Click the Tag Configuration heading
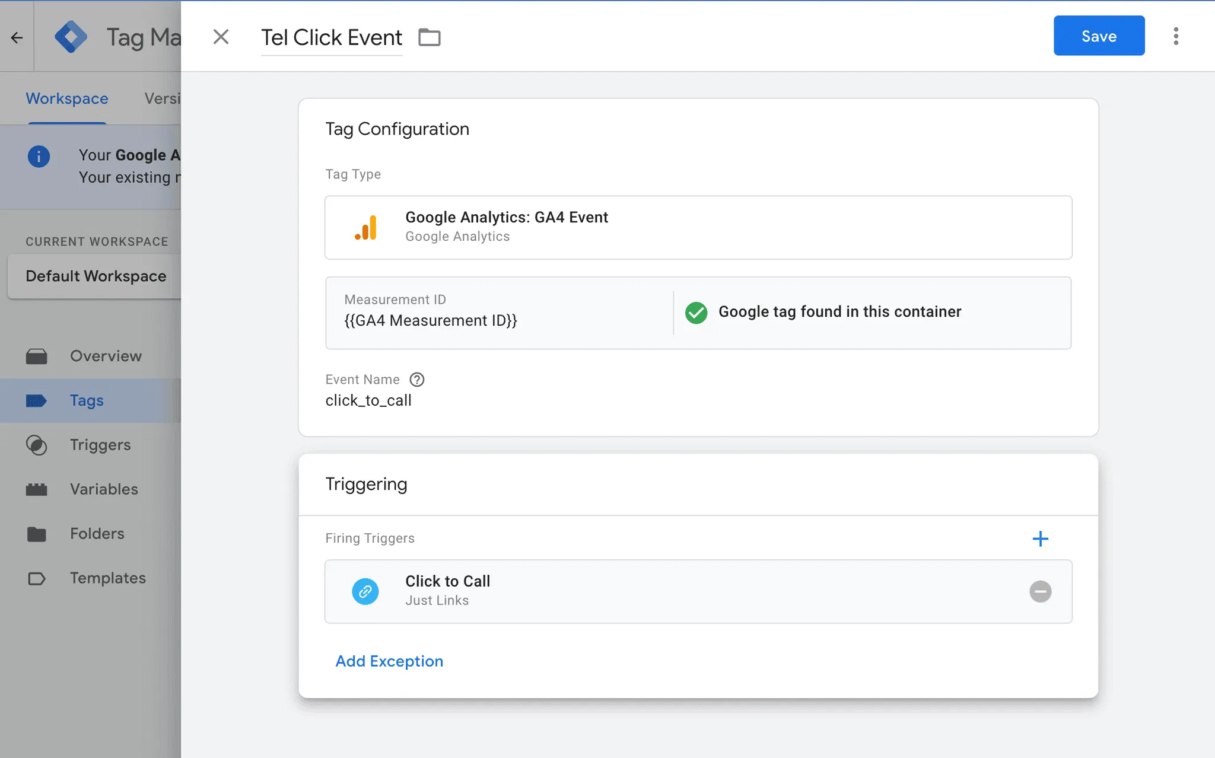The width and height of the screenshot is (1215, 758). click(397, 129)
